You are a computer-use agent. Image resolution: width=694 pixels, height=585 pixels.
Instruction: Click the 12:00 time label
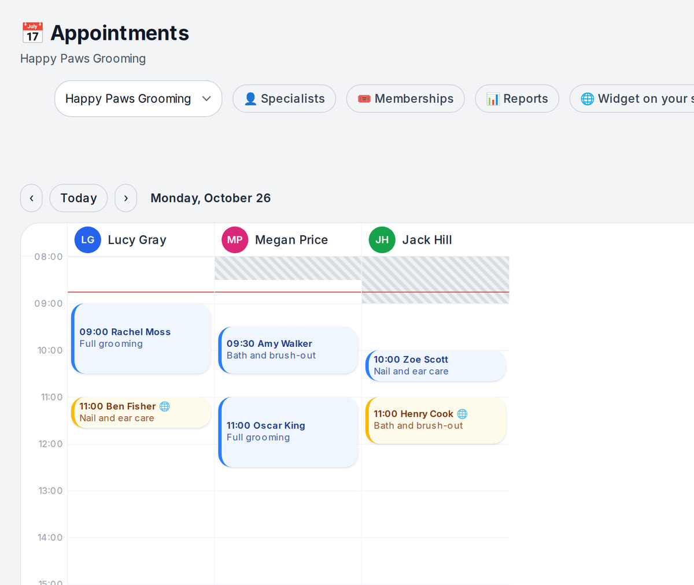[x=50, y=444]
